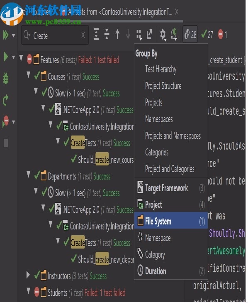
Task: Open dropdown arrow beside run failed tests
Action: click(14, 122)
